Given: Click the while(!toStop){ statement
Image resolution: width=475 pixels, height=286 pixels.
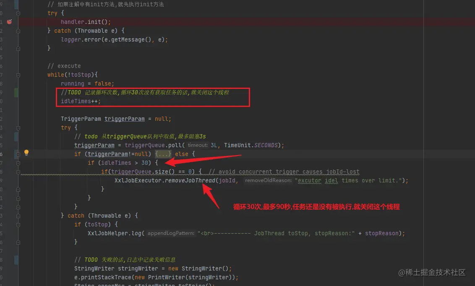Looking at the screenshot, I should 73,75.
